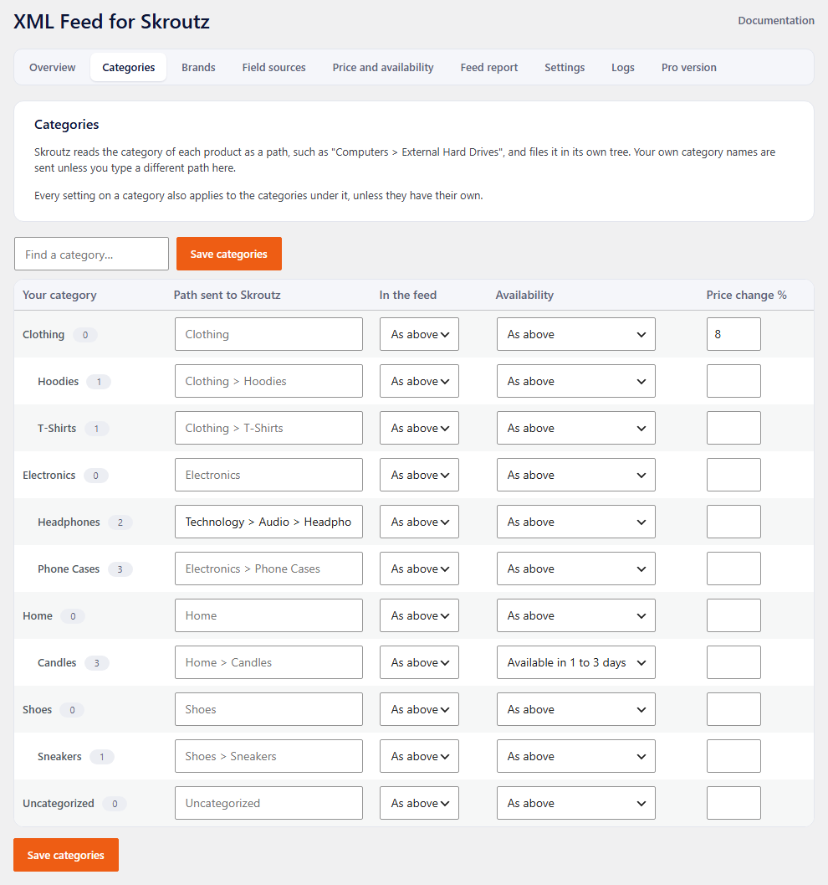The image size is (828, 885).
Task: Open the Field sources tab
Action: [274, 67]
